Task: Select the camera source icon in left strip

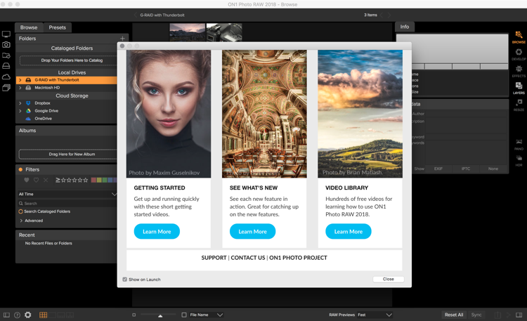Action: [6, 45]
